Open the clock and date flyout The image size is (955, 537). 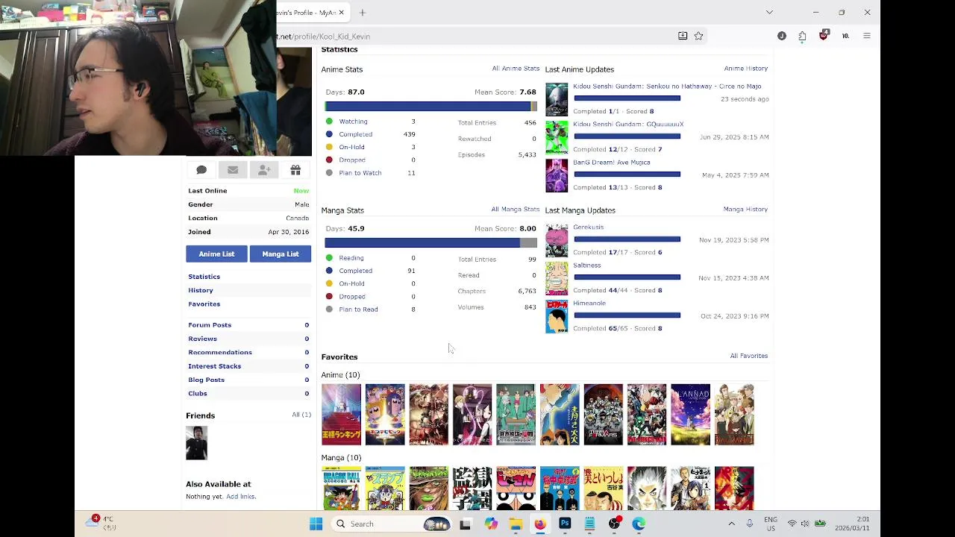point(852,523)
